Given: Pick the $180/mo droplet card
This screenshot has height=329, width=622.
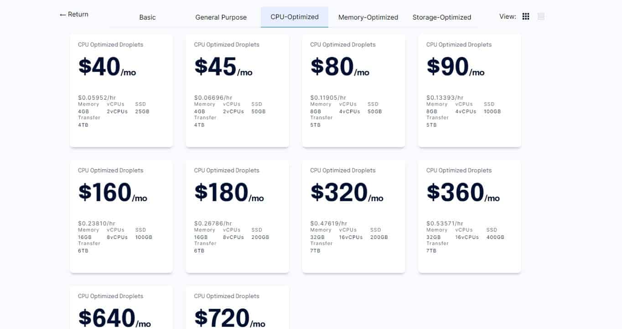Looking at the screenshot, I should (x=237, y=216).
